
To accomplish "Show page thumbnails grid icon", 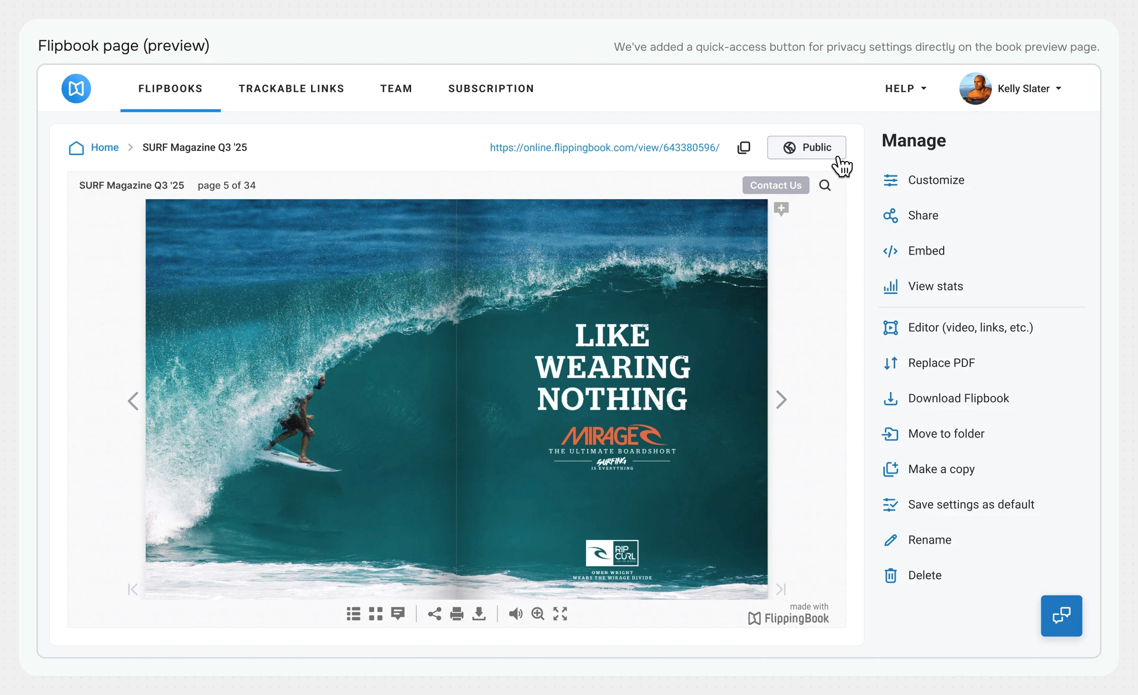I will point(376,614).
